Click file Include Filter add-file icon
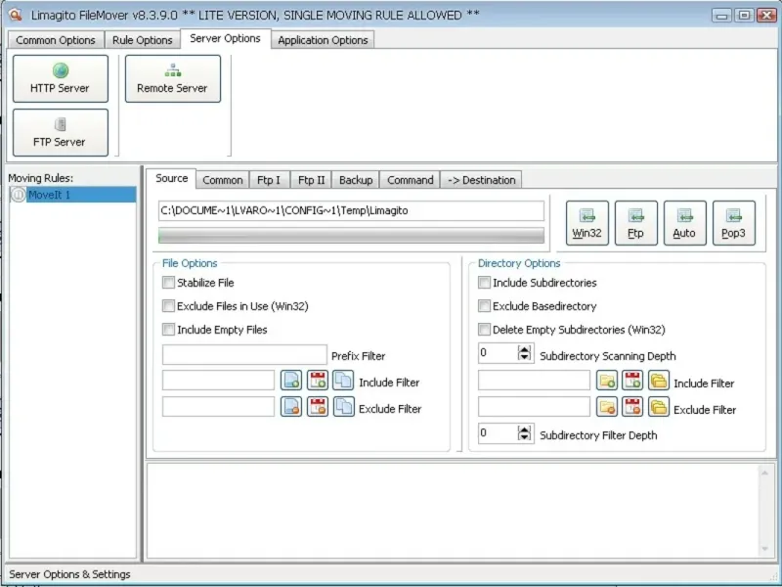 point(290,381)
